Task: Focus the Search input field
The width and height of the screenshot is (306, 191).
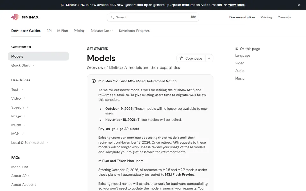Action: pyautogui.click(x=153, y=17)
